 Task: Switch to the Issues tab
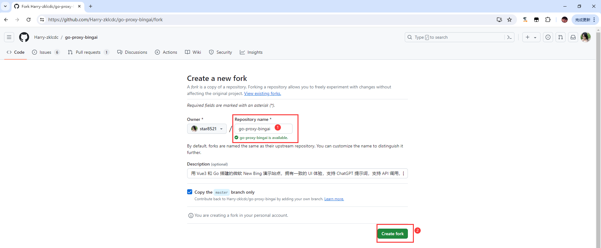pos(46,52)
